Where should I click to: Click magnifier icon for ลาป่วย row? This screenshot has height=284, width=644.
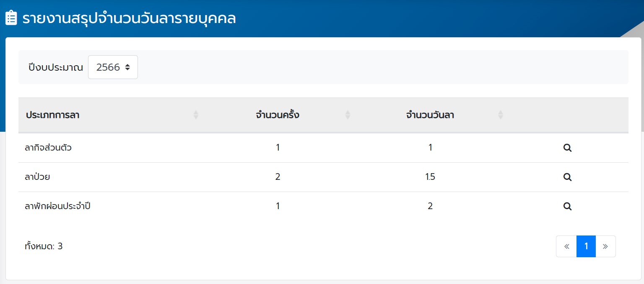pyautogui.click(x=567, y=177)
